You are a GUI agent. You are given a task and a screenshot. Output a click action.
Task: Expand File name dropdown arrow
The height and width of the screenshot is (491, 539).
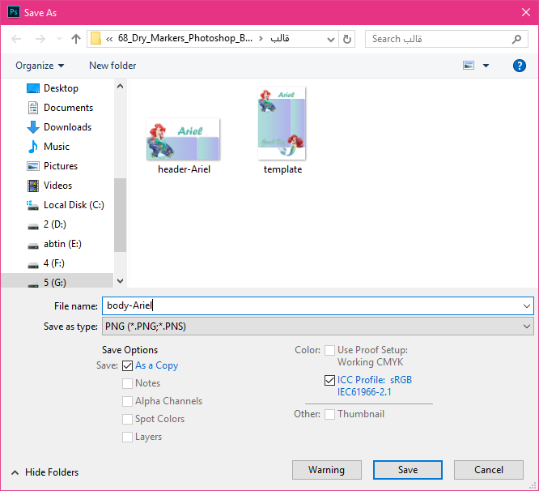(x=527, y=306)
